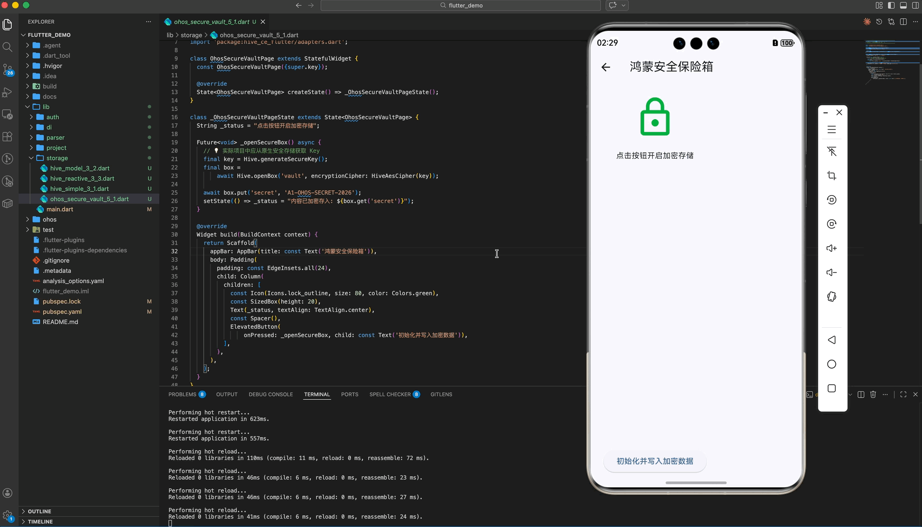Click emulator volume up icon
This screenshot has height=527, width=922.
[x=832, y=248]
